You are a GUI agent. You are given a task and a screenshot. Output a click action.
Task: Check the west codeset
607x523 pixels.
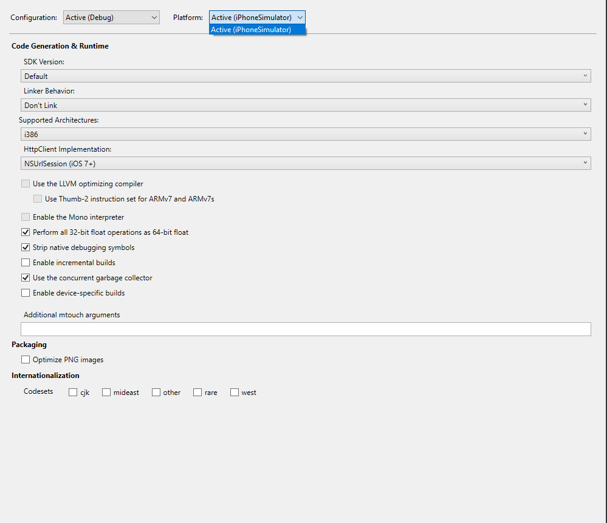point(234,393)
